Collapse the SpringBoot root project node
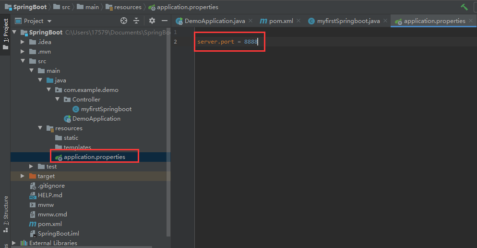477x248 pixels. pos(14,32)
